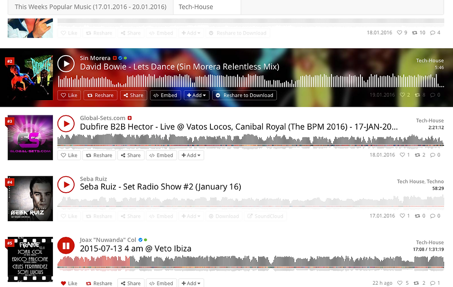Click Reshare to Download on David Bowie track
This screenshot has width=453, height=287.
[x=244, y=95]
